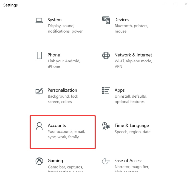Go to Phone settings title

coord(54,55)
